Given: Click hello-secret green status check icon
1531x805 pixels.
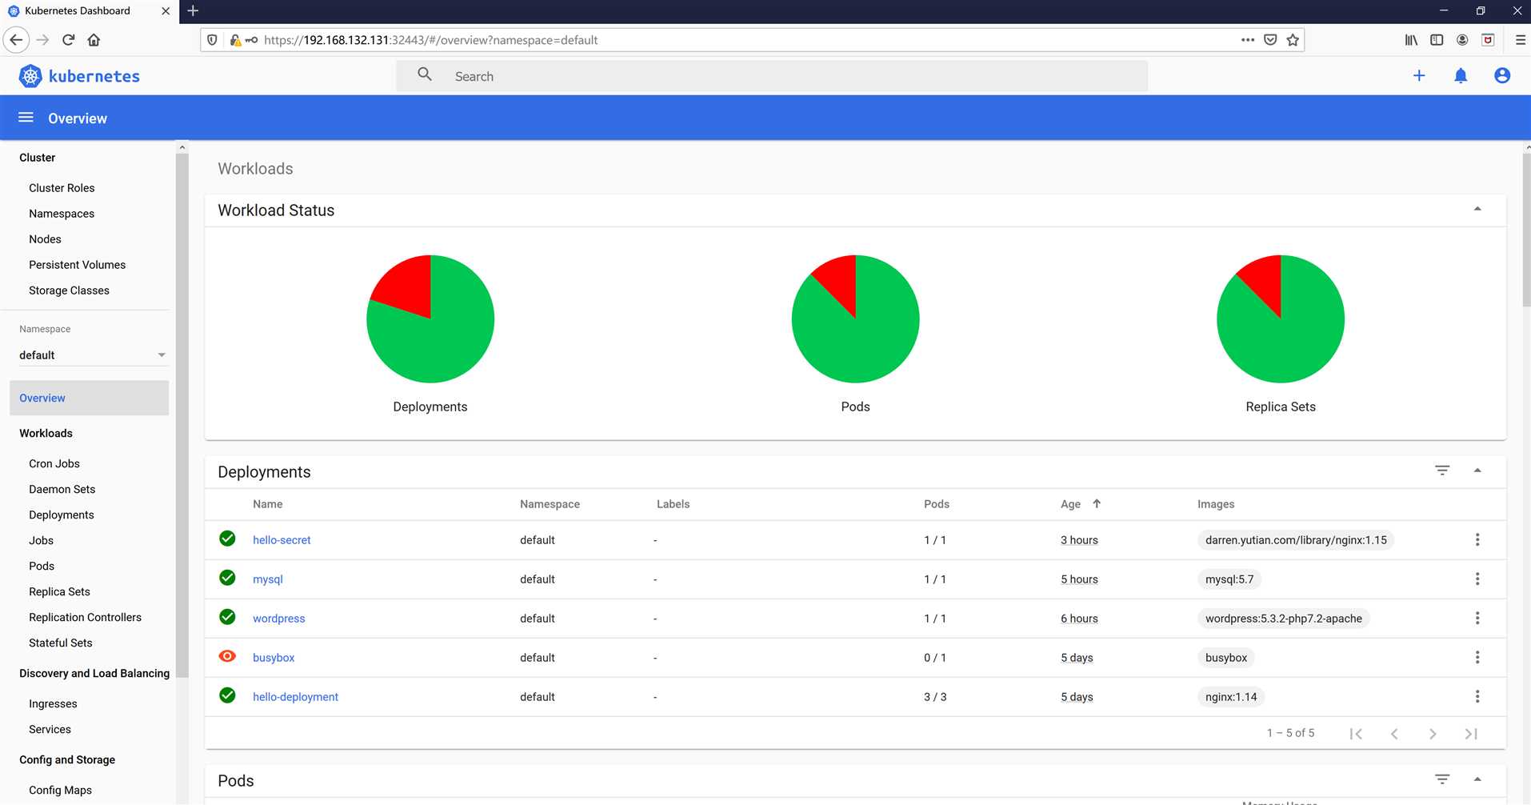Looking at the screenshot, I should coord(227,539).
